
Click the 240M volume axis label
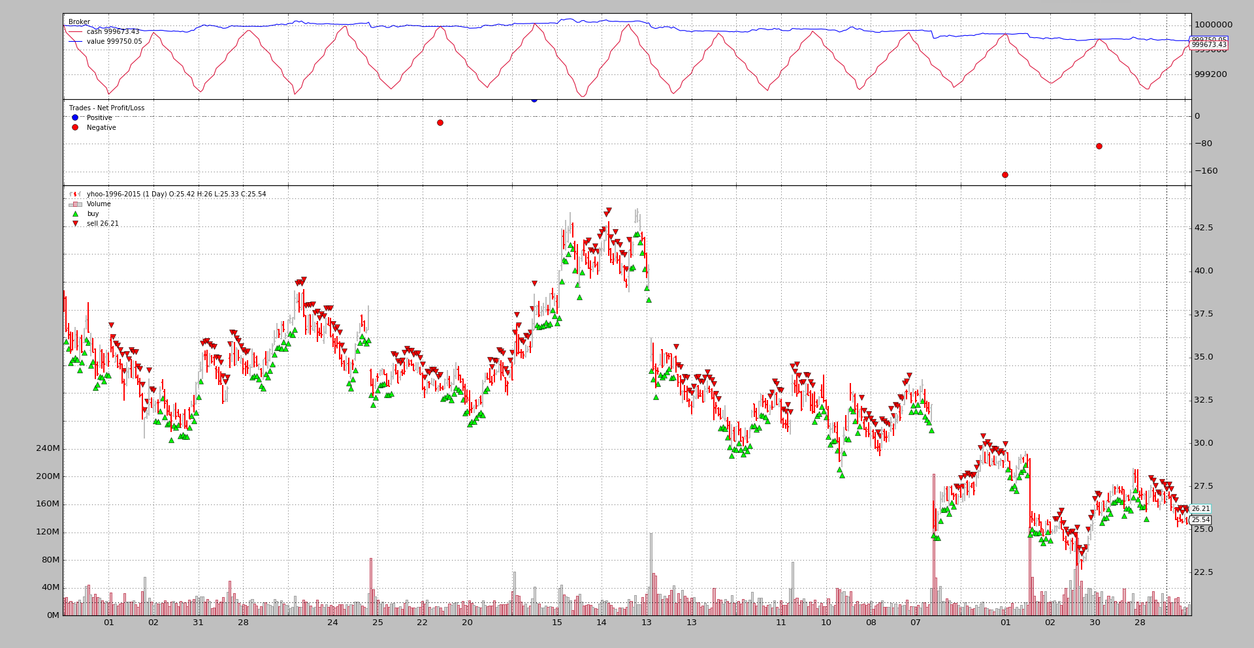48,448
